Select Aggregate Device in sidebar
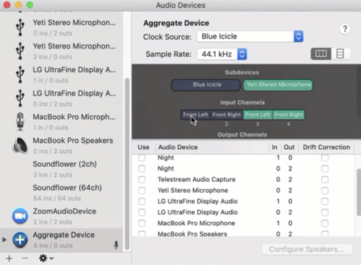The height and width of the screenshot is (265, 361). [62, 240]
